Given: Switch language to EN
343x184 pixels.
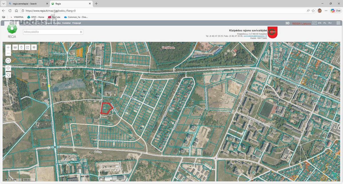Looking at the screenshot, I should click(x=320, y=23).
